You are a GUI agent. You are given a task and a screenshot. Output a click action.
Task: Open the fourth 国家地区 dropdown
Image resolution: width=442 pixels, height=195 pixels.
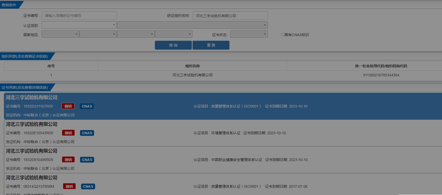click(x=174, y=34)
